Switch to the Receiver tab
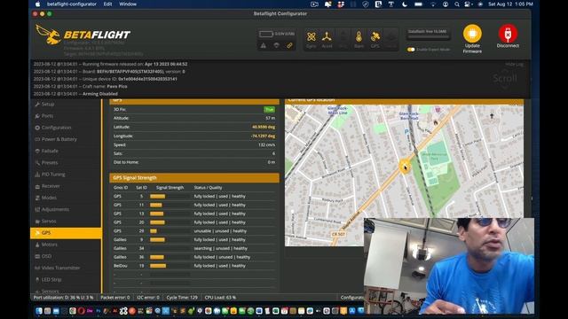The width and height of the screenshot is (568, 319). point(66,186)
